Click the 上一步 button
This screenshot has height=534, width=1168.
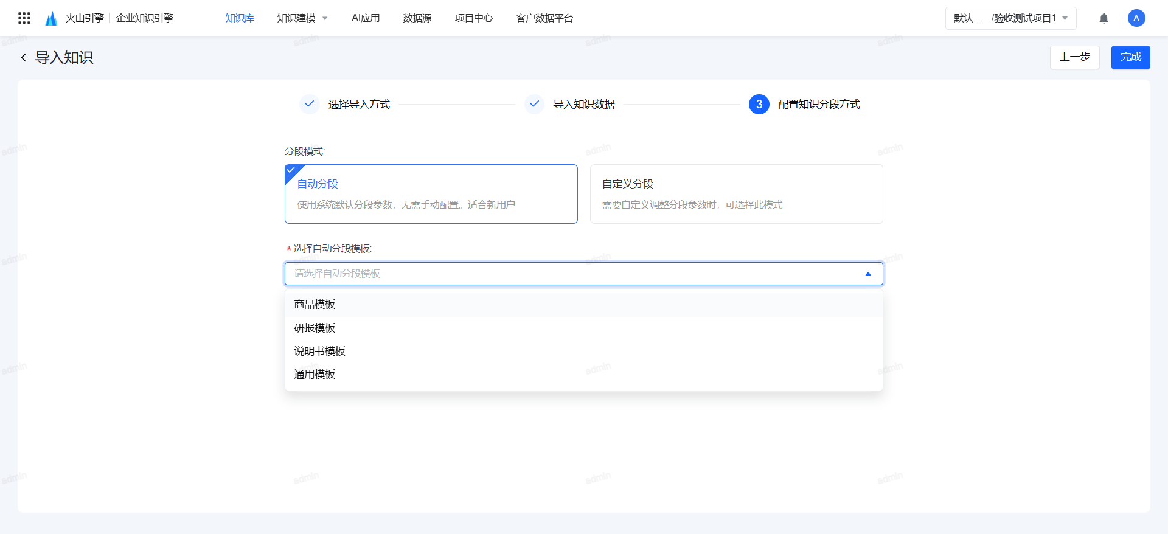(x=1074, y=57)
